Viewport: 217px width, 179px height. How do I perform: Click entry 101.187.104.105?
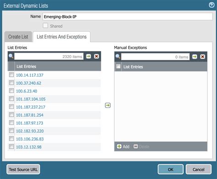tap(31, 99)
